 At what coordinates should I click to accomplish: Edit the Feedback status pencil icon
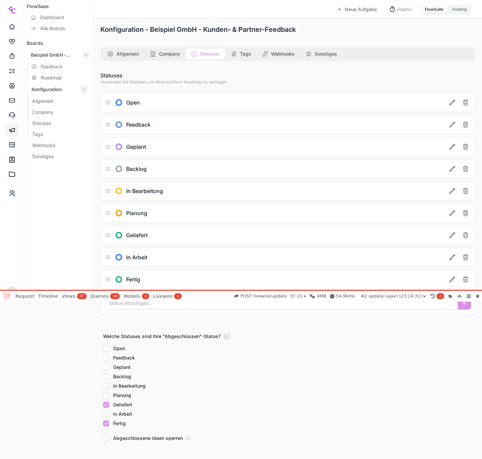[x=452, y=125]
